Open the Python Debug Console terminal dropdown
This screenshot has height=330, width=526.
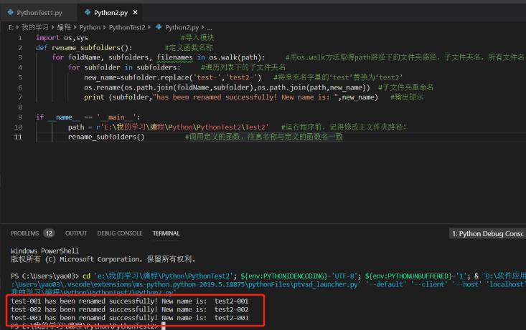[487, 233]
